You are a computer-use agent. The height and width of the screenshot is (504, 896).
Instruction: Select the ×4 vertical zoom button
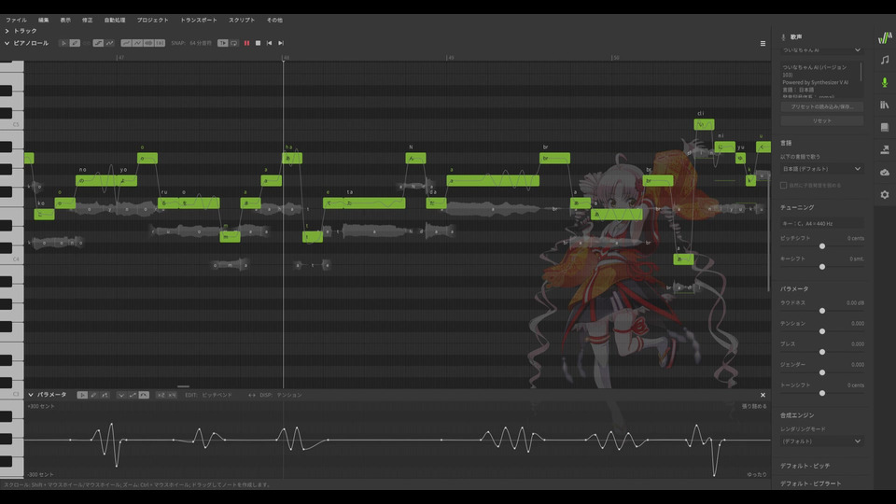pos(172,395)
